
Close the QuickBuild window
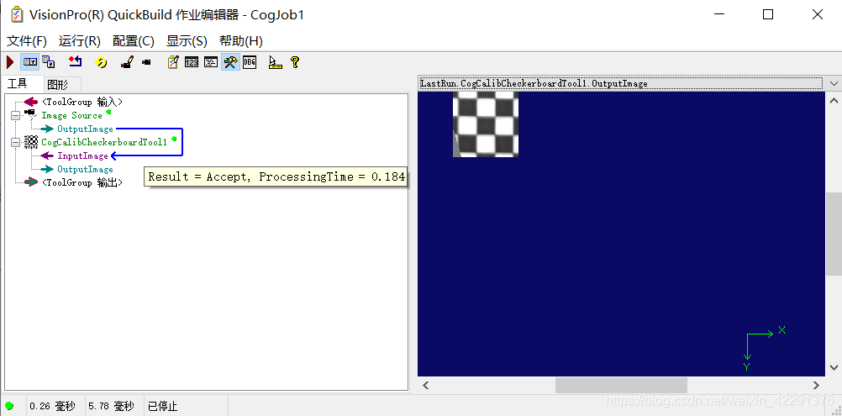818,14
